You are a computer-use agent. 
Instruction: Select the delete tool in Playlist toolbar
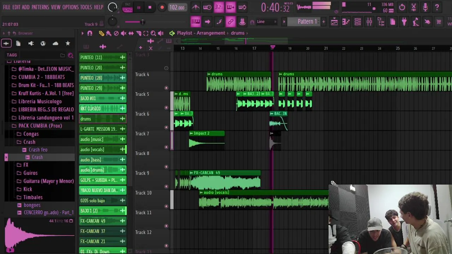(x=116, y=33)
